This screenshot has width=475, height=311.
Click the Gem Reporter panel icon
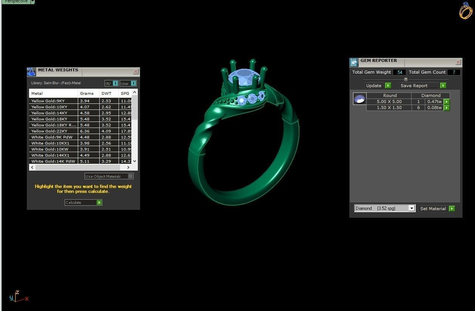click(x=354, y=62)
